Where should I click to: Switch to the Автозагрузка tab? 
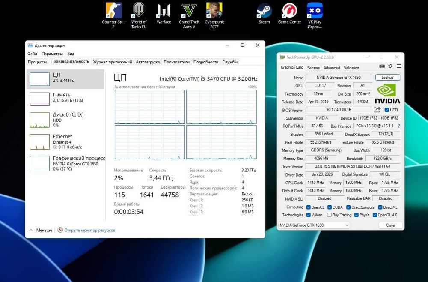click(x=148, y=62)
